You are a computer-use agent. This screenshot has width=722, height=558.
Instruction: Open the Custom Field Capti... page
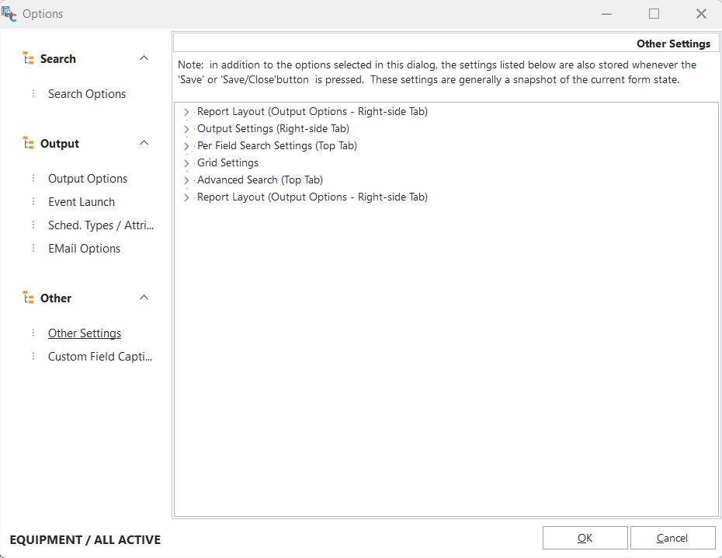(100, 357)
